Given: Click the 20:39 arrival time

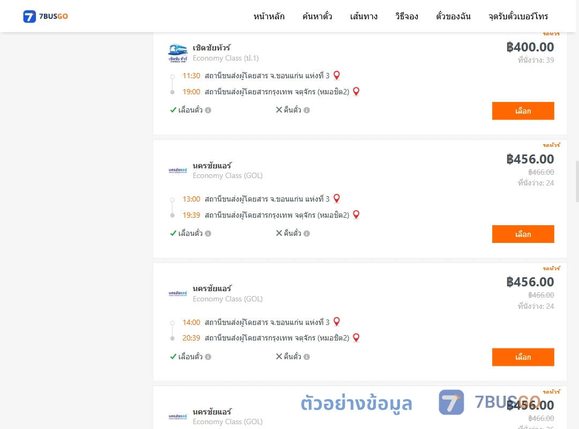Looking at the screenshot, I should [x=191, y=338].
